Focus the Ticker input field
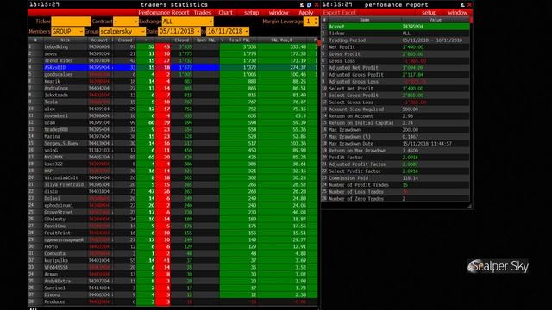 point(71,22)
